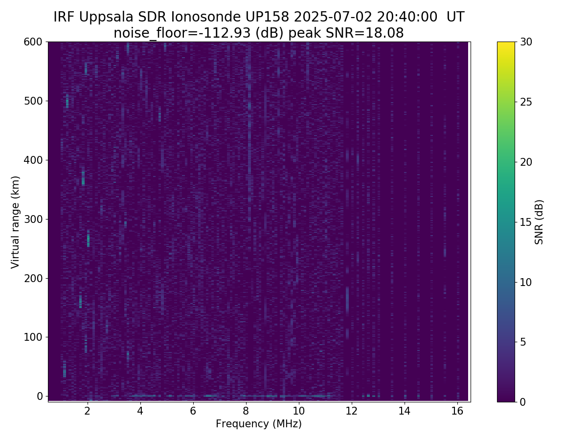Click colorbar tick label 25

tap(525, 102)
